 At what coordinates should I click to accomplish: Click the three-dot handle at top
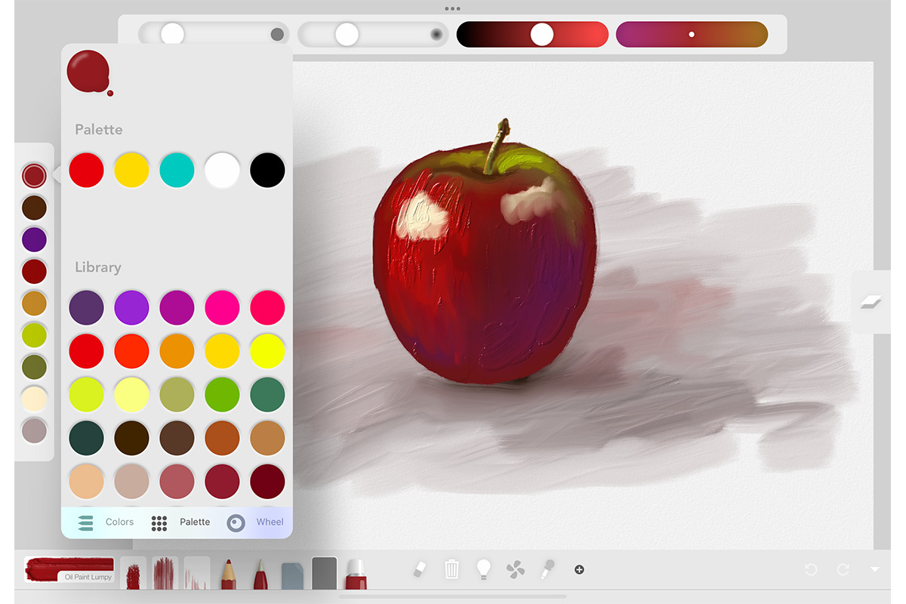click(452, 9)
